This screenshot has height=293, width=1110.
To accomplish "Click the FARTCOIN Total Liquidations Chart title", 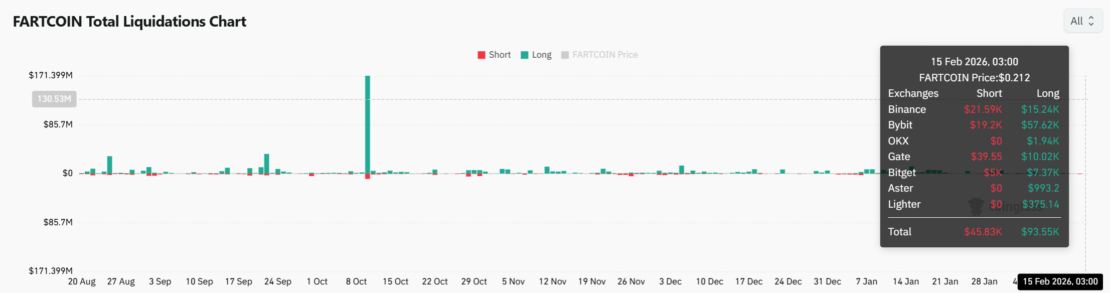I will (129, 22).
